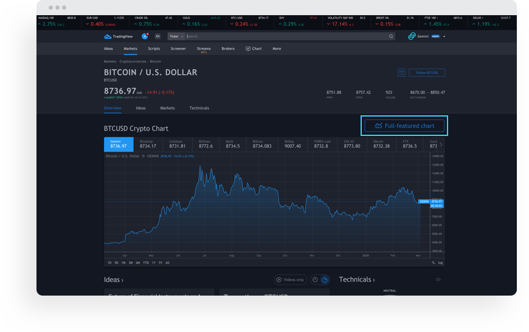Set chart range to 1D
Viewport: 529px width, 332px height.
click(109, 263)
